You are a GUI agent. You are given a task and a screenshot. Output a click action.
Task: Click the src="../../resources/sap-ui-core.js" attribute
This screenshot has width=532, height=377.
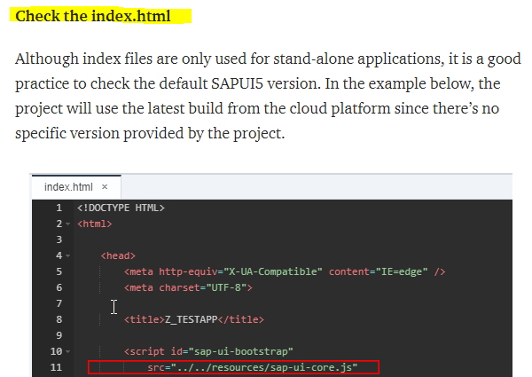pyautogui.click(x=253, y=367)
